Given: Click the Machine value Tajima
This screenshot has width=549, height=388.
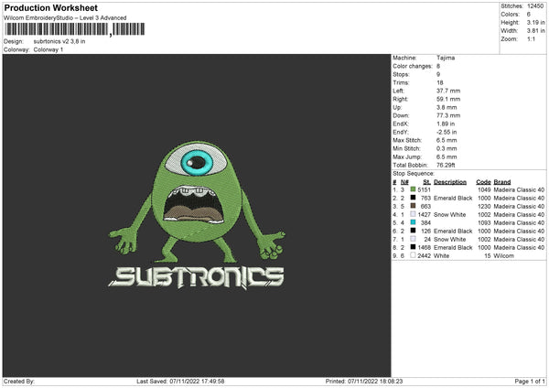Looking at the screenshot, I should pos(446,58).
